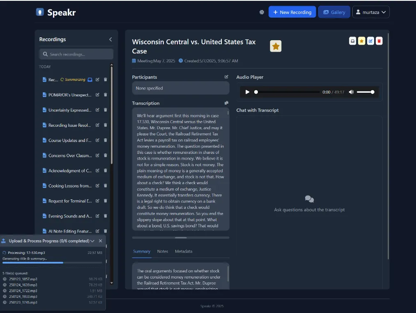Mute audio with the speaker icon

click(351, 92)
